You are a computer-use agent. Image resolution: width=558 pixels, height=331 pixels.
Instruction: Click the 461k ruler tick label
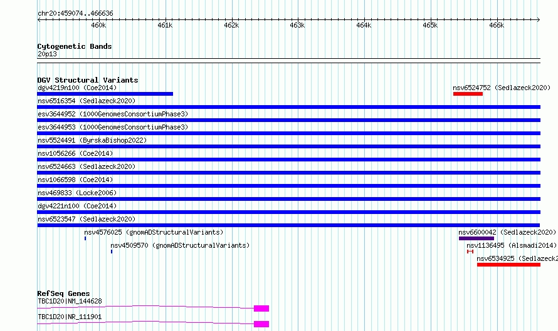(x=165, y=25)
